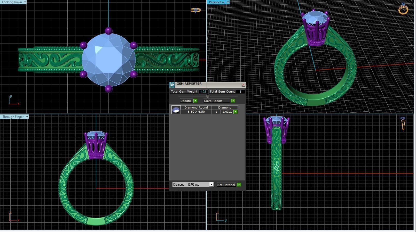Click the blue gem in Looking Down view
Viewport: 416px width, 232px height.
(108, 60)
